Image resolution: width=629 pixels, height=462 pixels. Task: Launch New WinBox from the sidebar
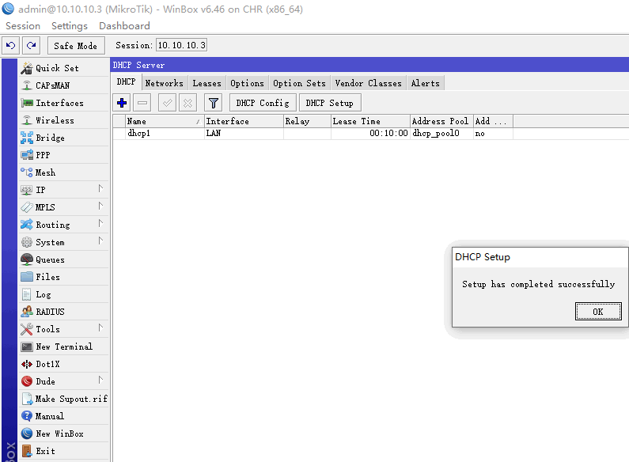tap(64, 434)
